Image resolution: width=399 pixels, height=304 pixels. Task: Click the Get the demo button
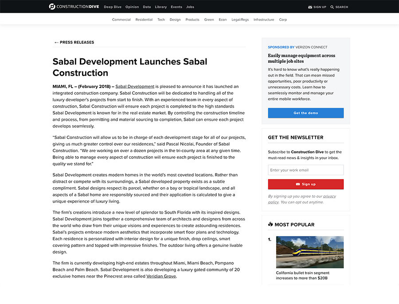coord(305,113)
